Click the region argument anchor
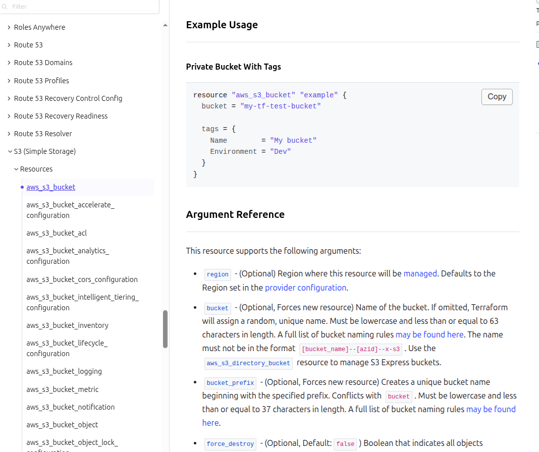Screen dimensions: 539x452 pos(217,274)
